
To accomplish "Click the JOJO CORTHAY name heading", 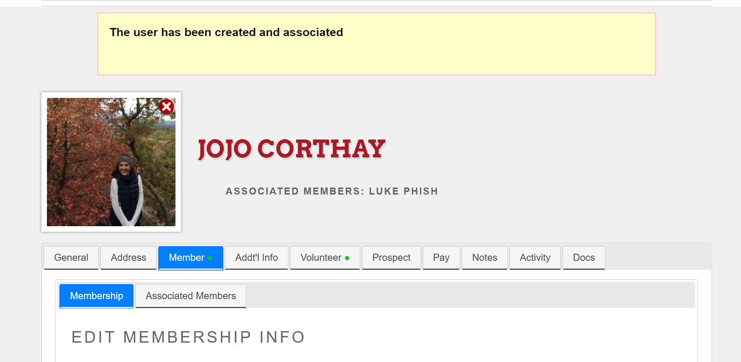I will pyautogui.click(x=291, y=149).
